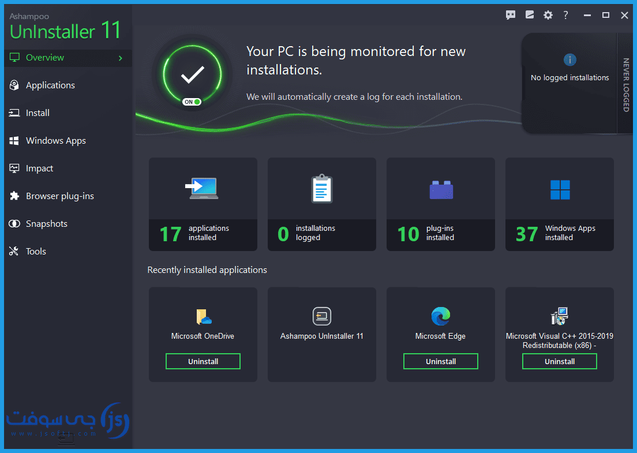Uninstall Microsoft Edge
The image size is (637, 453).
441,361
